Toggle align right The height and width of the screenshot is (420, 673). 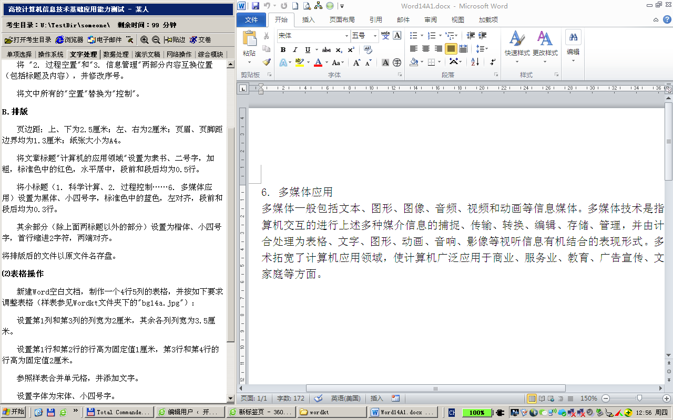click(439, 49)
